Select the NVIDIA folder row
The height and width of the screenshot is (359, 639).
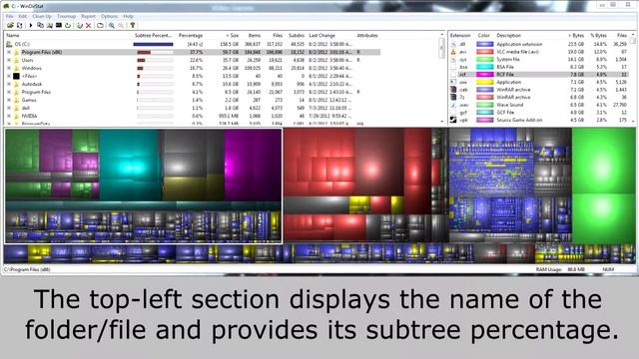pos(193,116)
